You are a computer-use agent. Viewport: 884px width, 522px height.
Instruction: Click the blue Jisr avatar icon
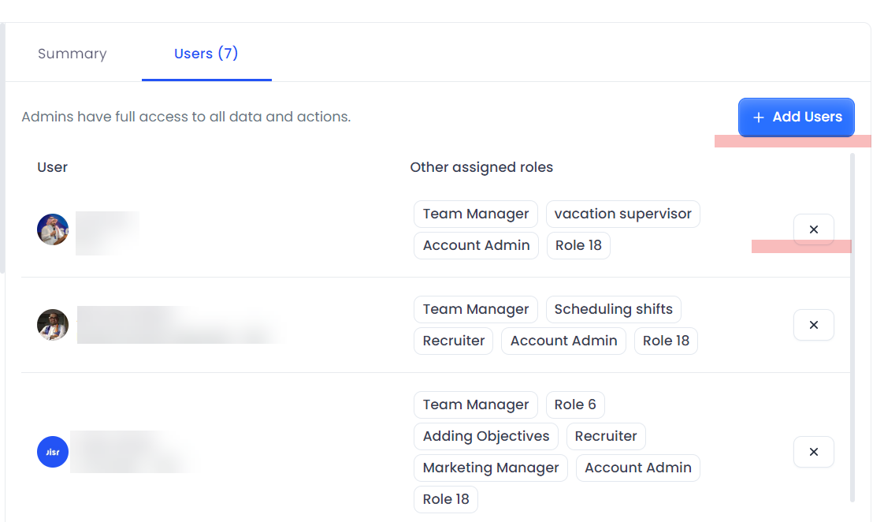click(53, 452)
